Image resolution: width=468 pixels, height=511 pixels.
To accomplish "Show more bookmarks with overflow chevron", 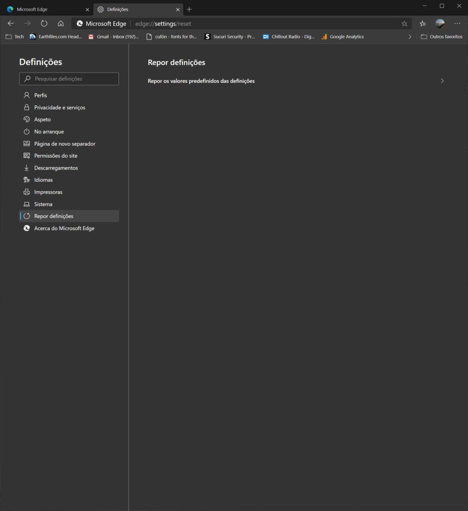I will 410,37.
